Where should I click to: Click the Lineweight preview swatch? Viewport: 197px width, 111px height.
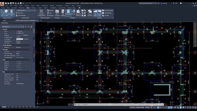[x=20, y=39]
